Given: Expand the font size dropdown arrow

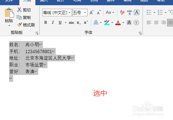Looking at the screenshot, I should tap(85, 13).
